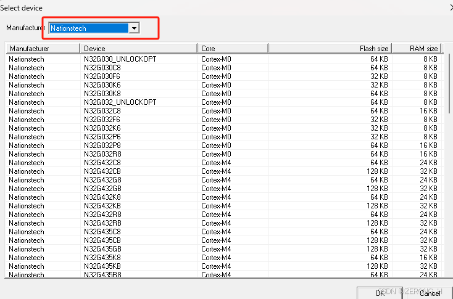Select device N32G435CB

click(102, 240)
